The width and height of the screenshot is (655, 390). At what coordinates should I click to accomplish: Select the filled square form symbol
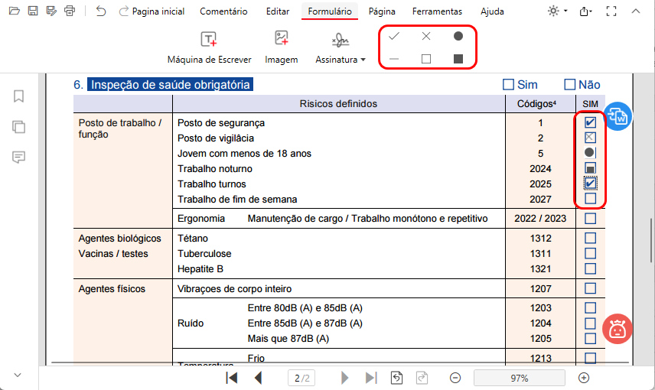pyautogui.click(x=458, y=59)
